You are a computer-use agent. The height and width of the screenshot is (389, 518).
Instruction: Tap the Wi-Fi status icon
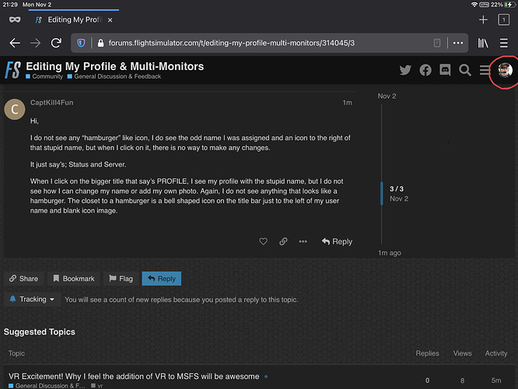[474, 5]
